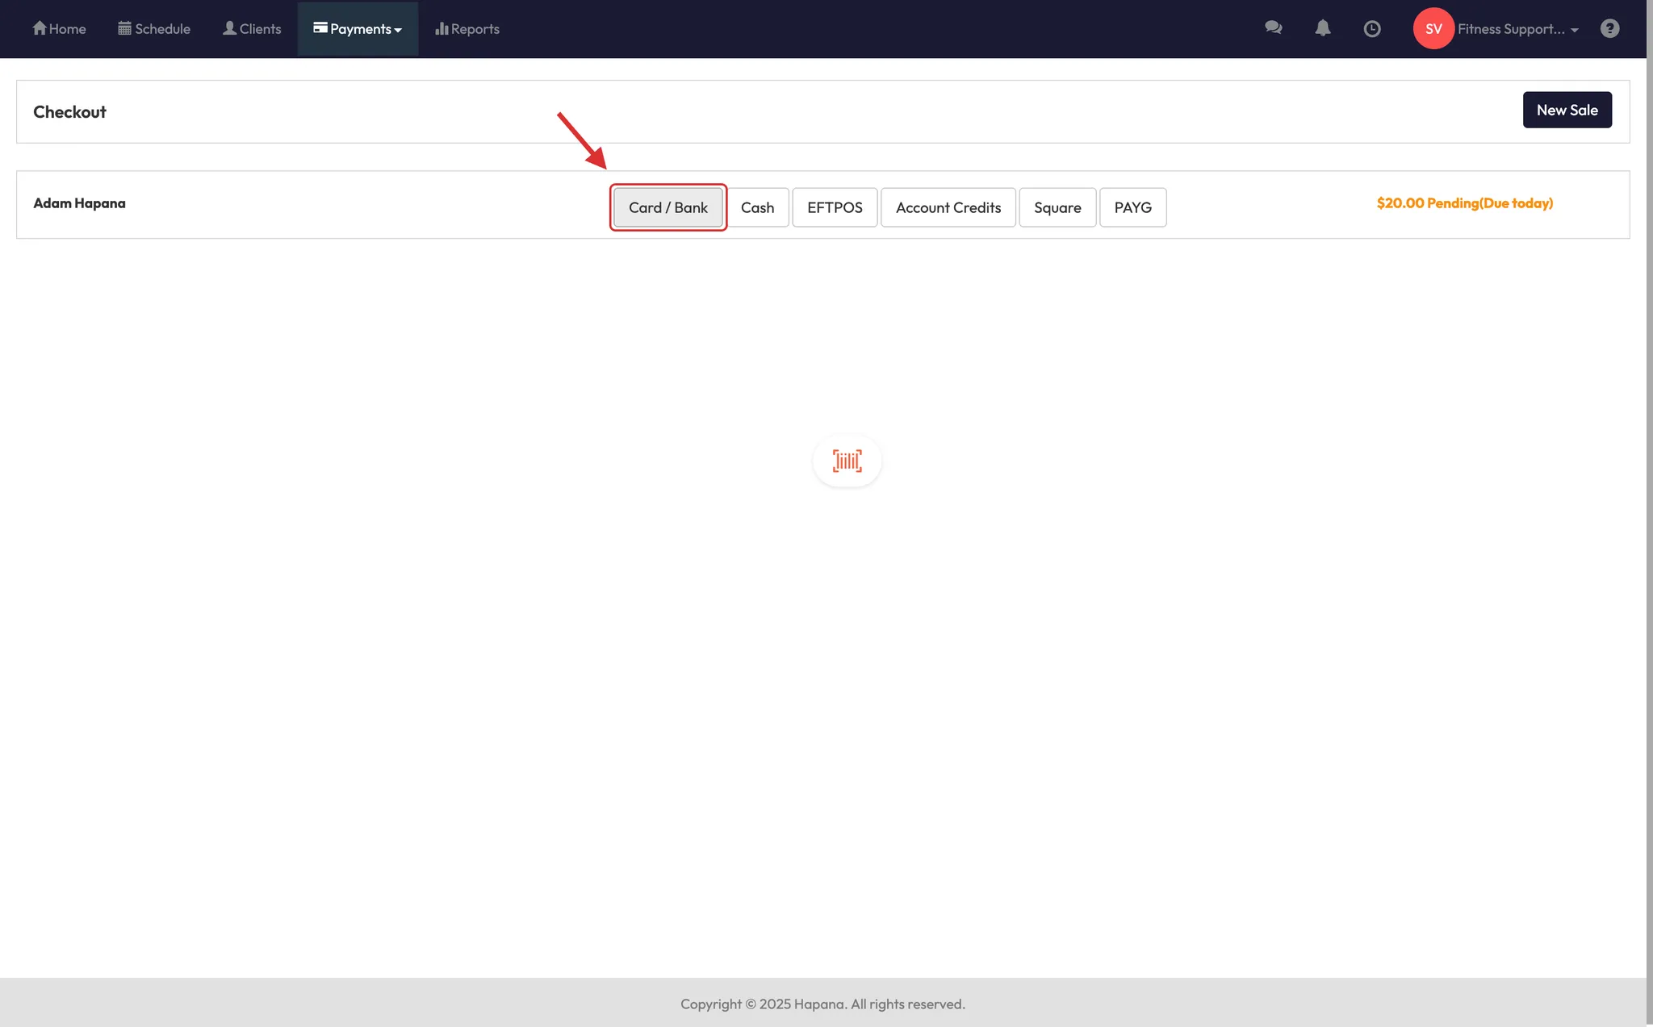
Task: Click the SV profile avatar
Action: click(x=1433, y=28)
